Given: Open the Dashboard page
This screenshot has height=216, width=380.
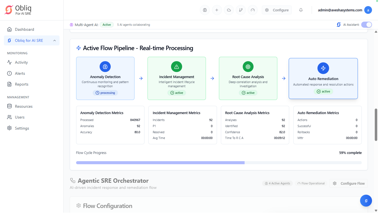Looking at the screenshot, I should 32,29.
